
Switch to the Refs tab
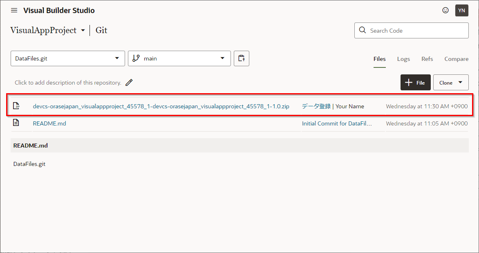pos(427,59)
